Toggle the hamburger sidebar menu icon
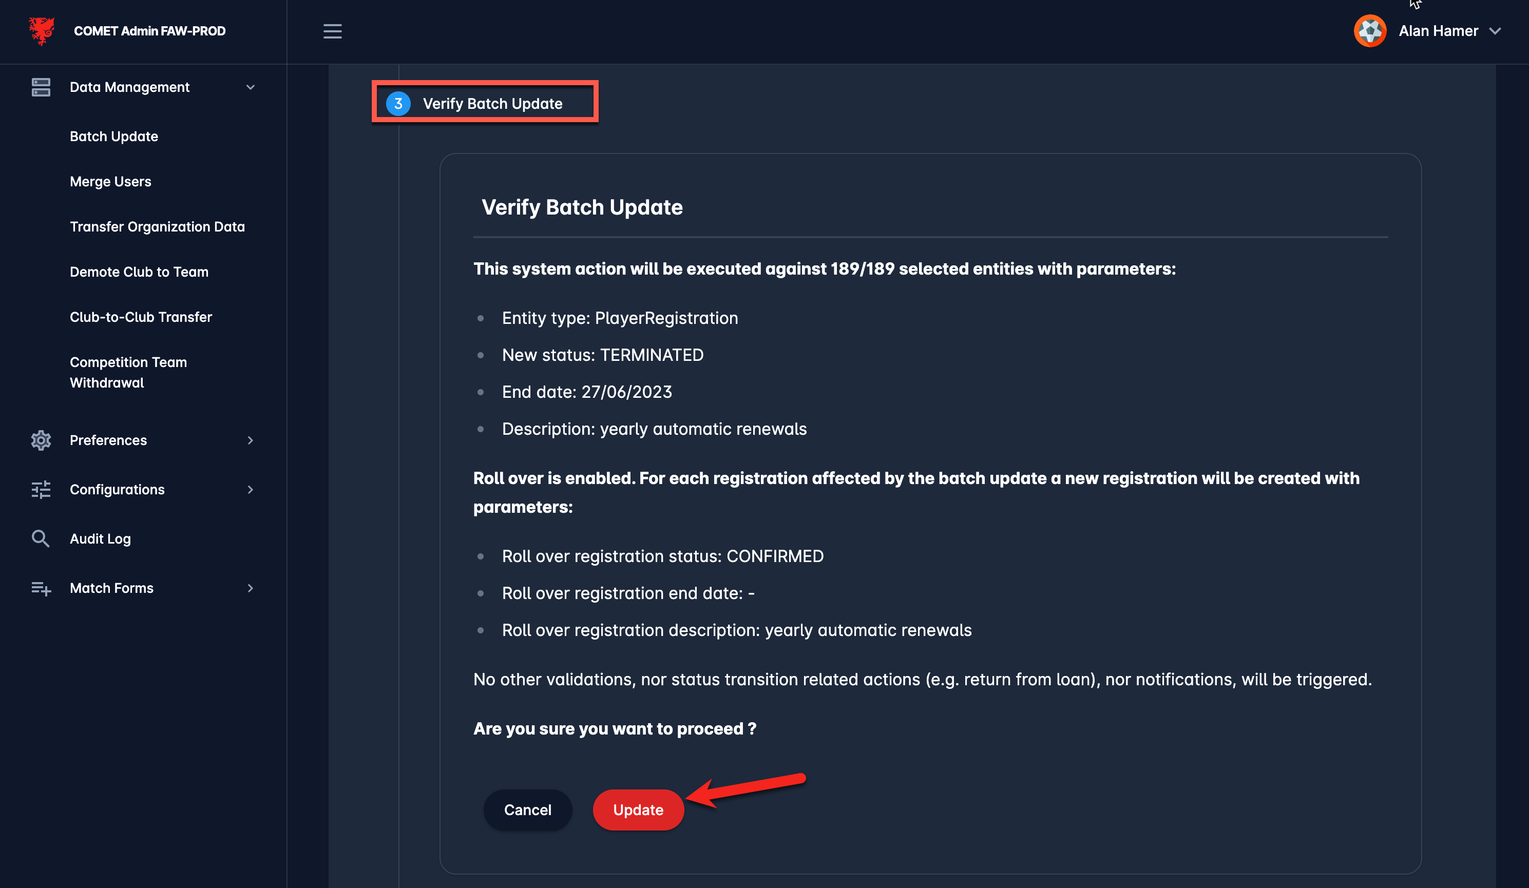This screenshot has height=888, width=1529. coord(332,31)
